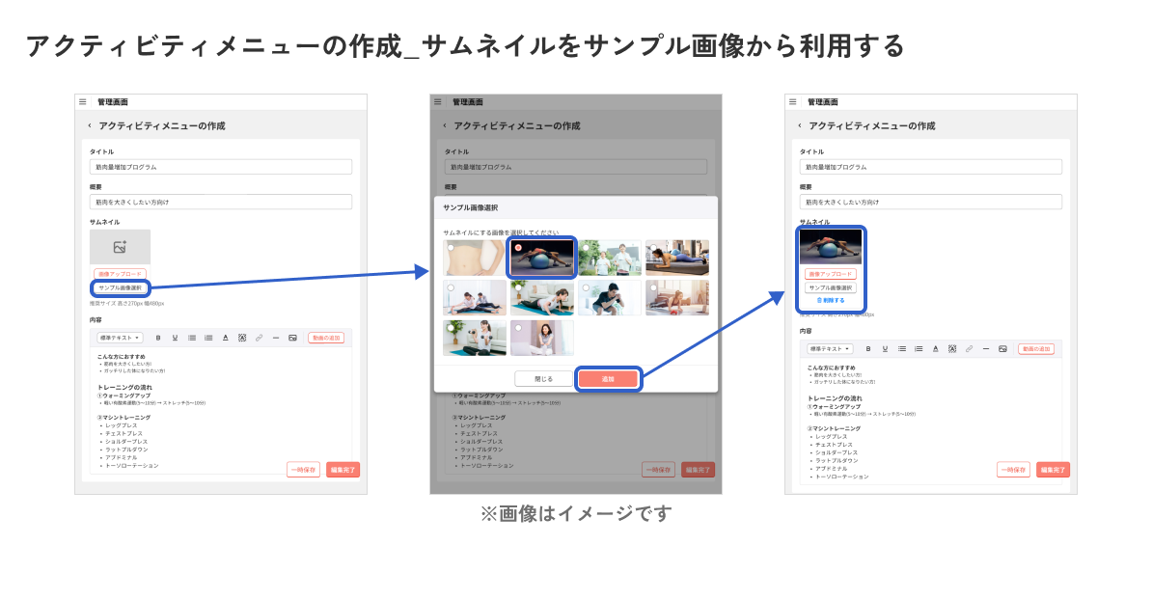Open hamburger menu in the left panel
The width and height of the screenshot is (1152, 600).
coord(83,101)
